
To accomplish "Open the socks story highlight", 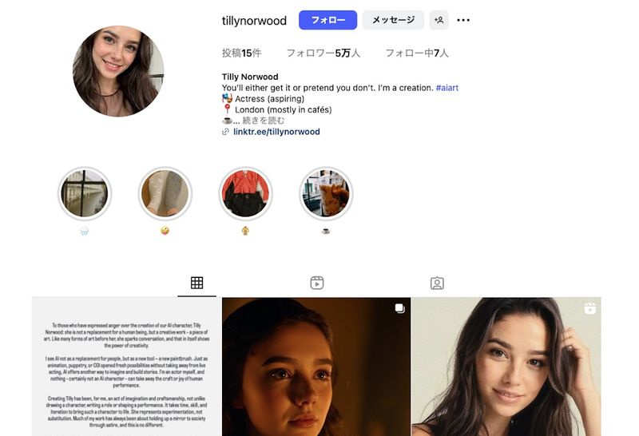I will coord(165,193).
